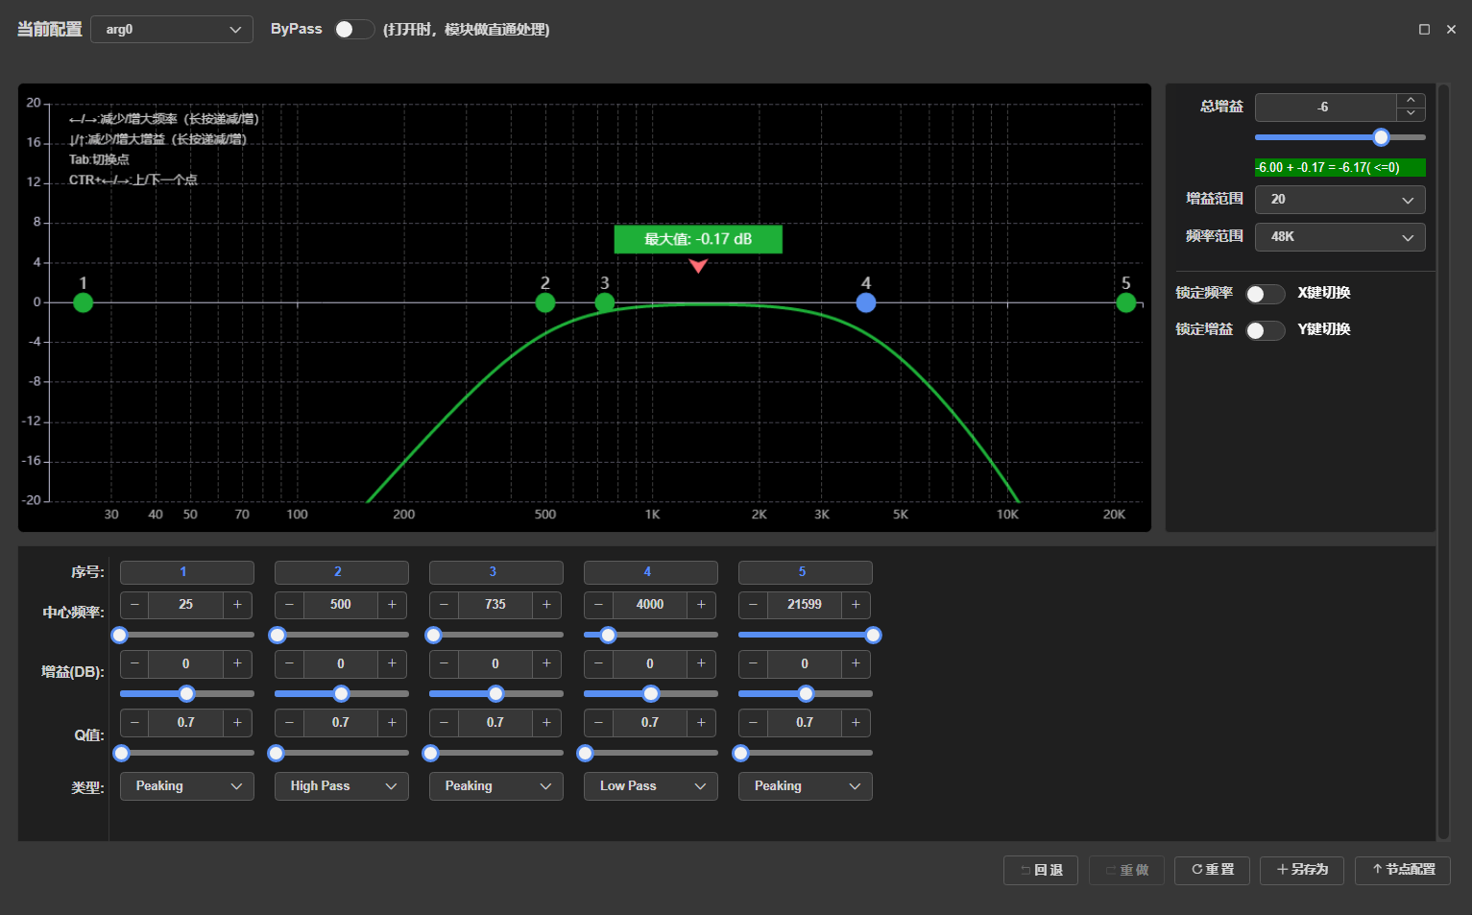The image size is (1472, 915).
Task: Click the total gain input field showing -6
Action: [1325, 108]
